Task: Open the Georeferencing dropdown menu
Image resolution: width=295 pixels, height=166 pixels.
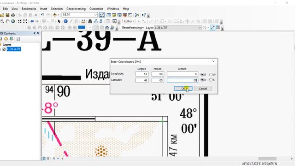Action: [133, 28]
